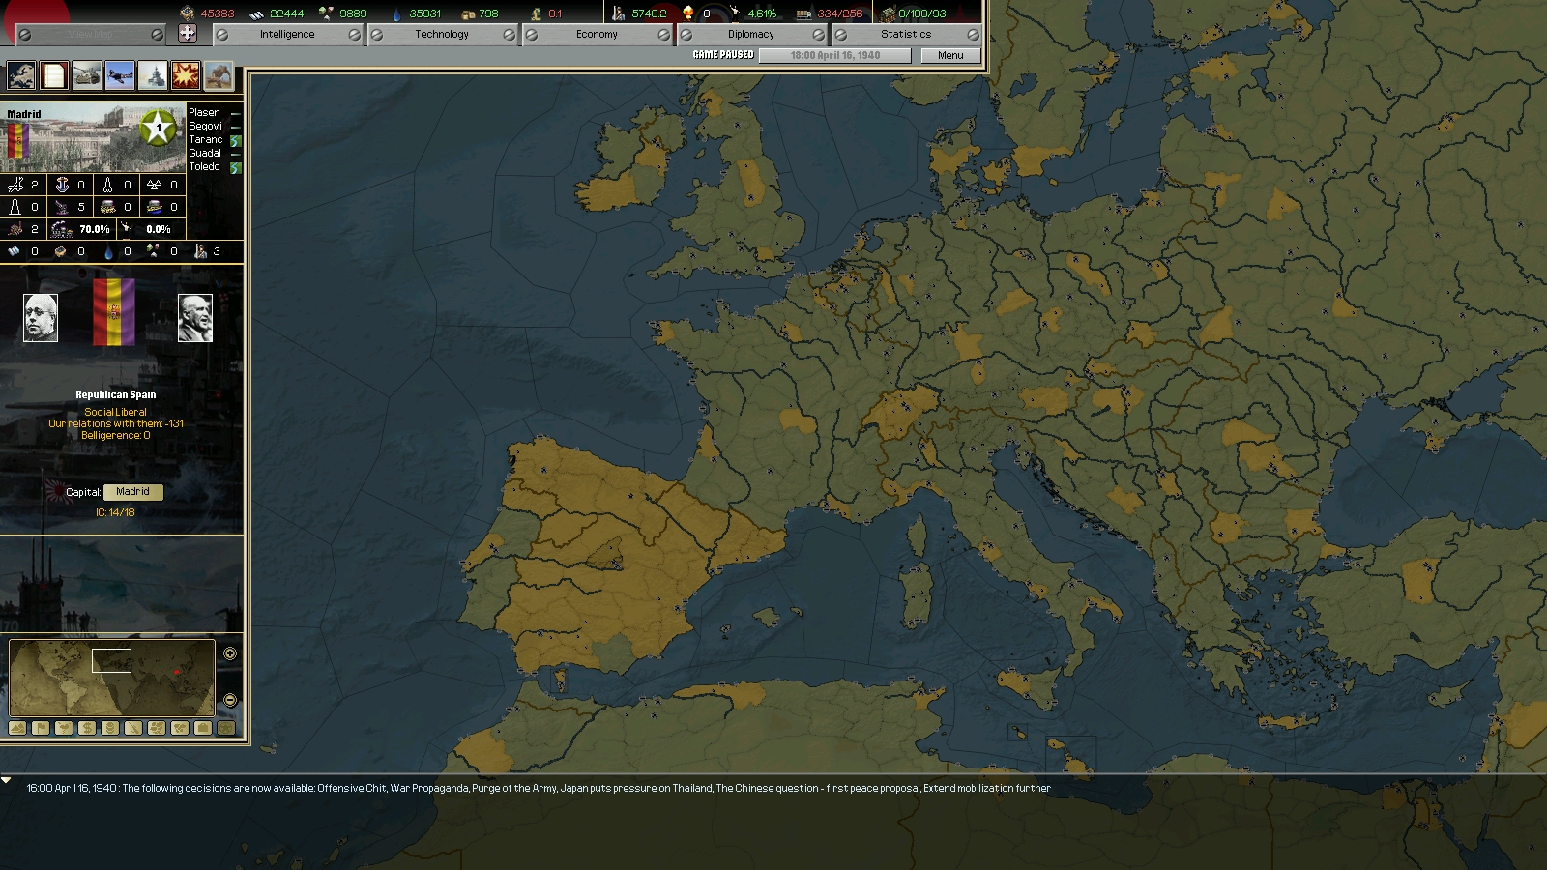Select the battleship icon for naval units
Viewport: 1547px width, 870px height.
click(152, 74)
